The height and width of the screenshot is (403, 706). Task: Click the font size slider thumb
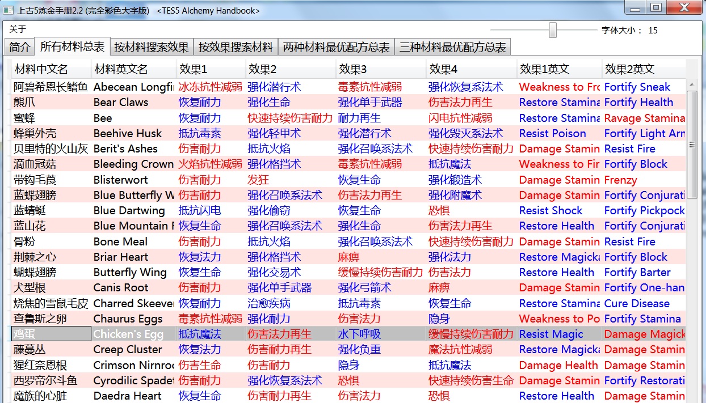point(553,30)
